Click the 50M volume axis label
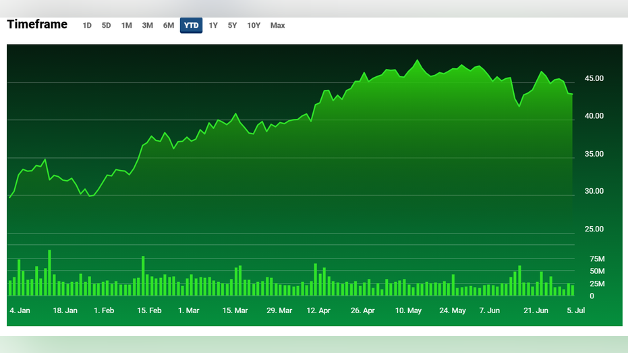The width and height of the screenshot is (628, 353). coord(597,271)
